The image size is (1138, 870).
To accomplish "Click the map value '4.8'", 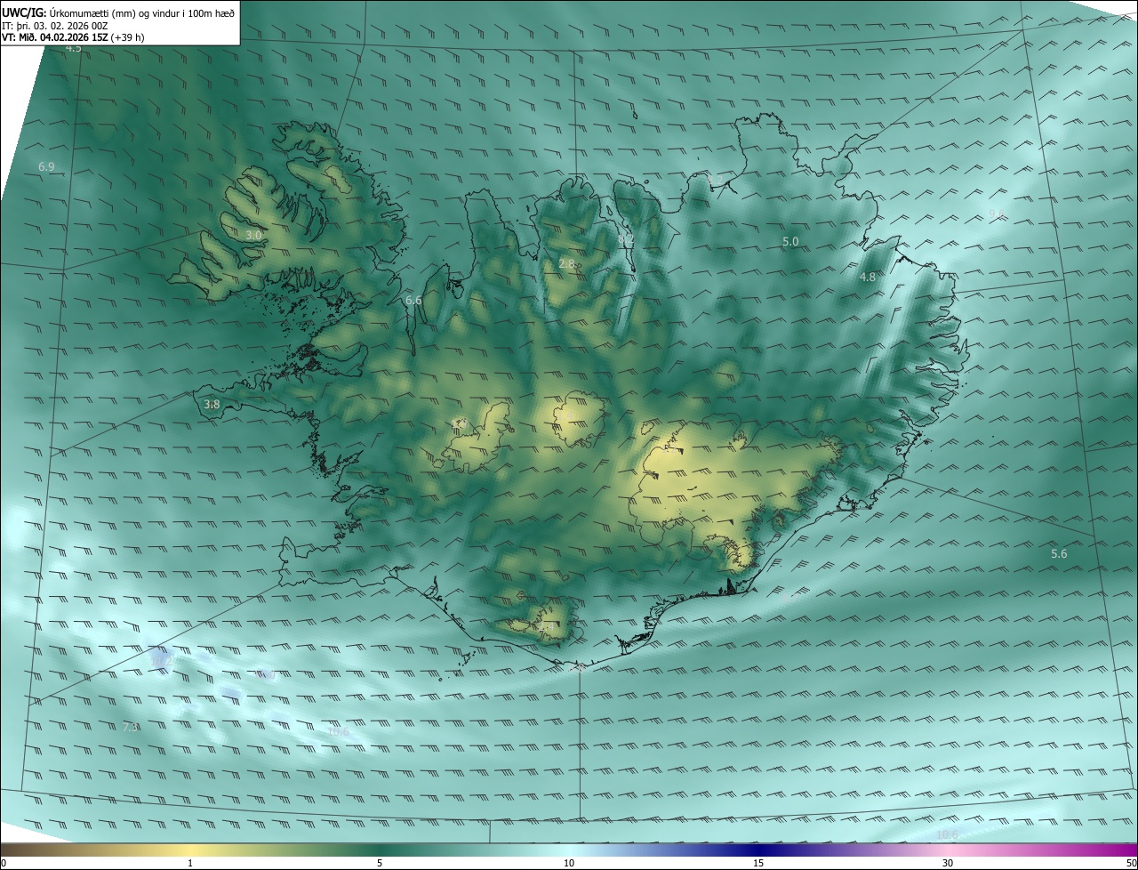I will point(868,278).
